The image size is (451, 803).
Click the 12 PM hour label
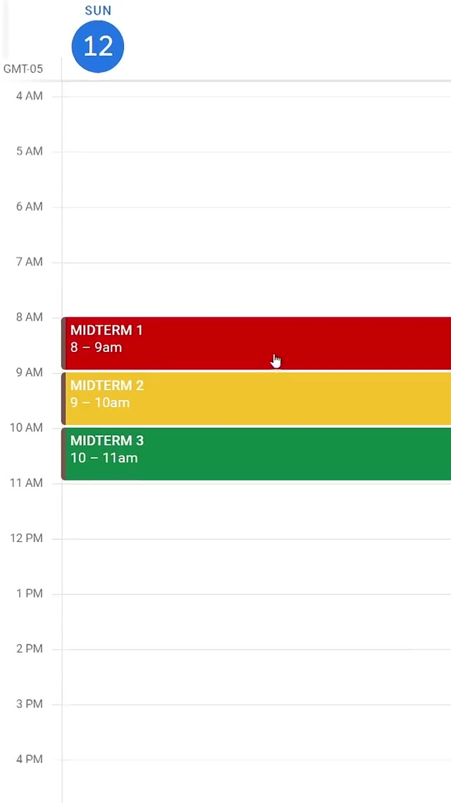27,538
